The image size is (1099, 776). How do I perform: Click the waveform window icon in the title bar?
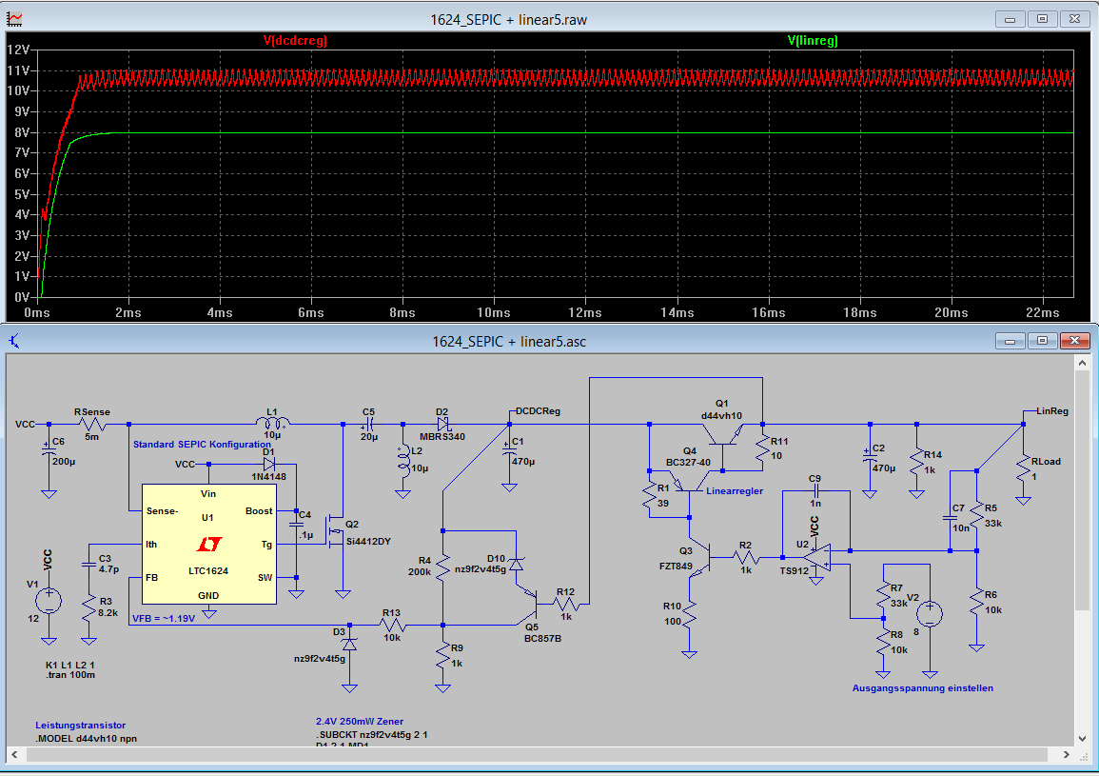pyautogui.click(x=14, y=20)
